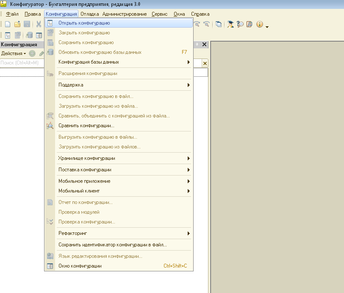The image size is (344, 293).
Task: Choose Окно конфигурации menu entry
Action: click(80, 266)
